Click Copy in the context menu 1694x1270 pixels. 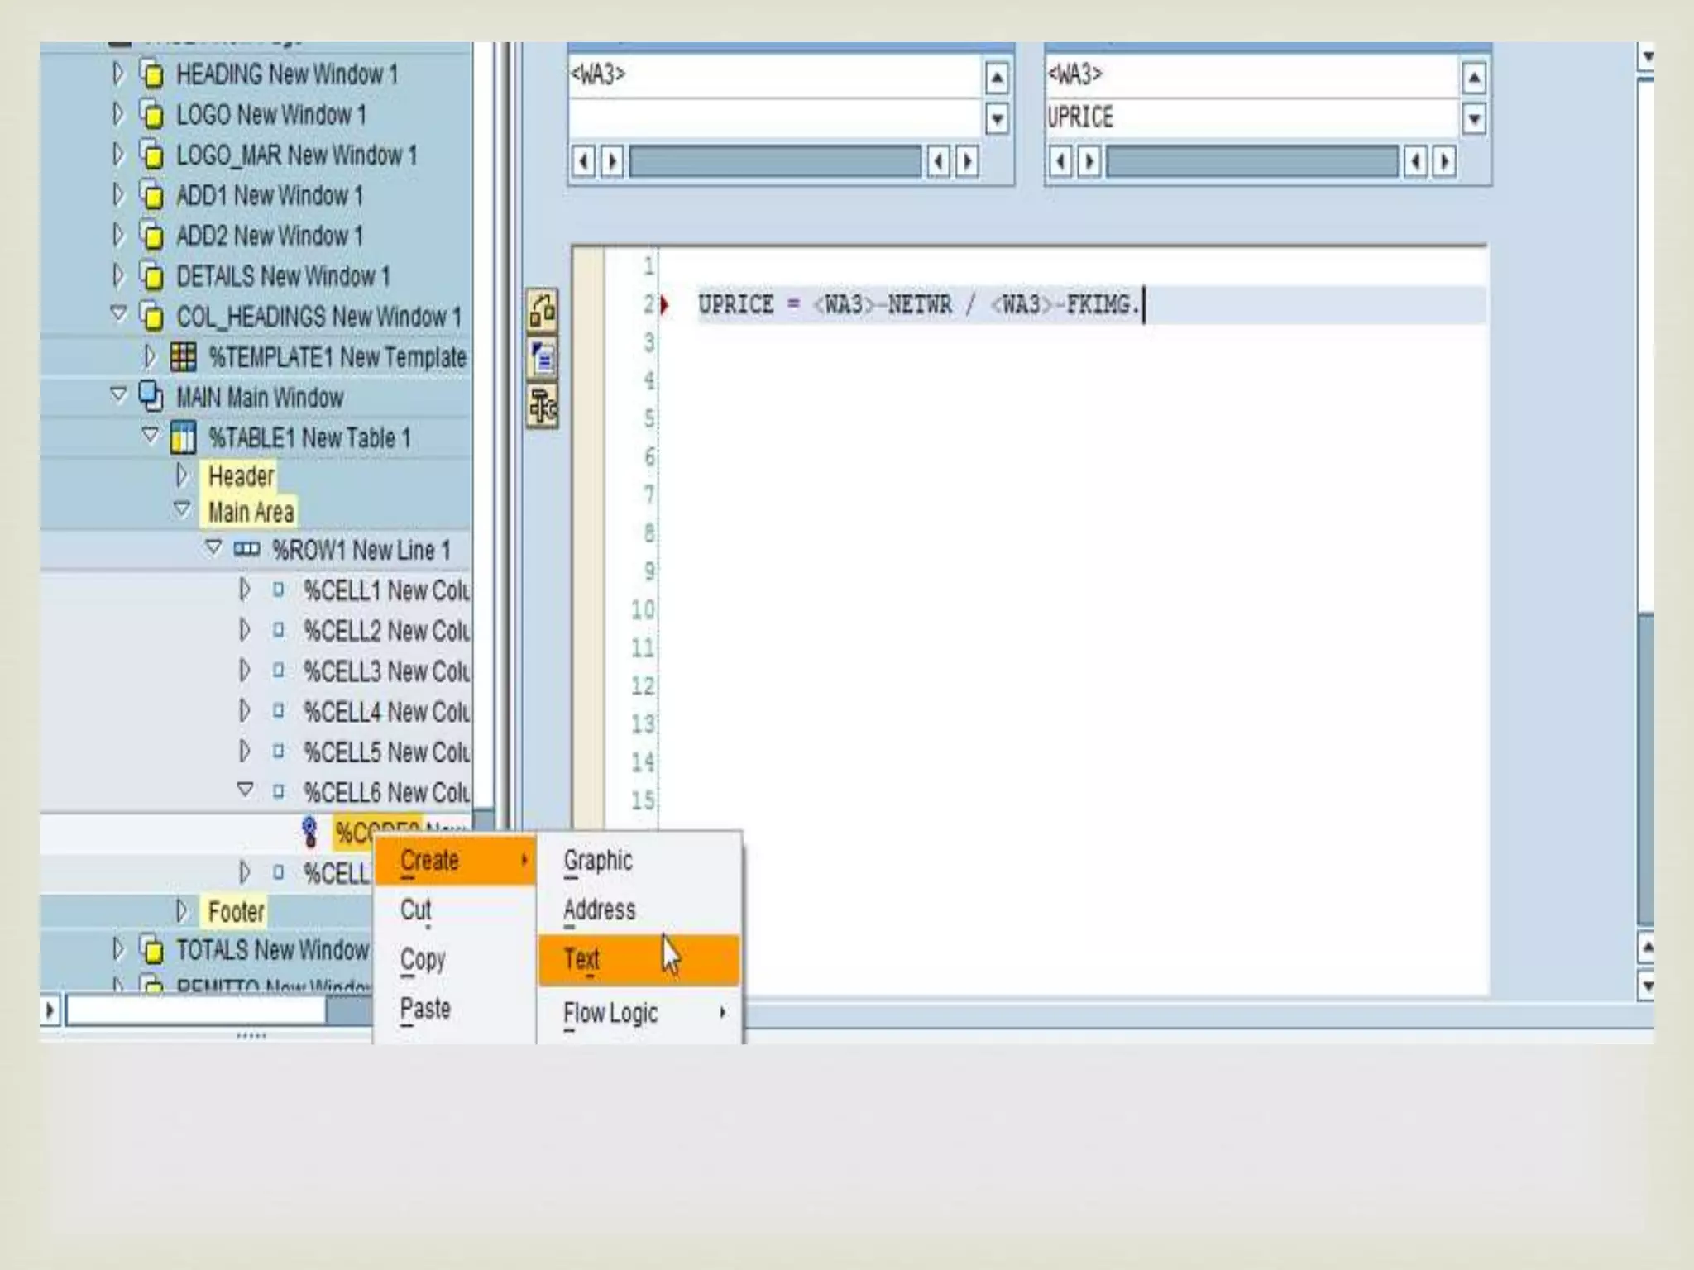422,959
